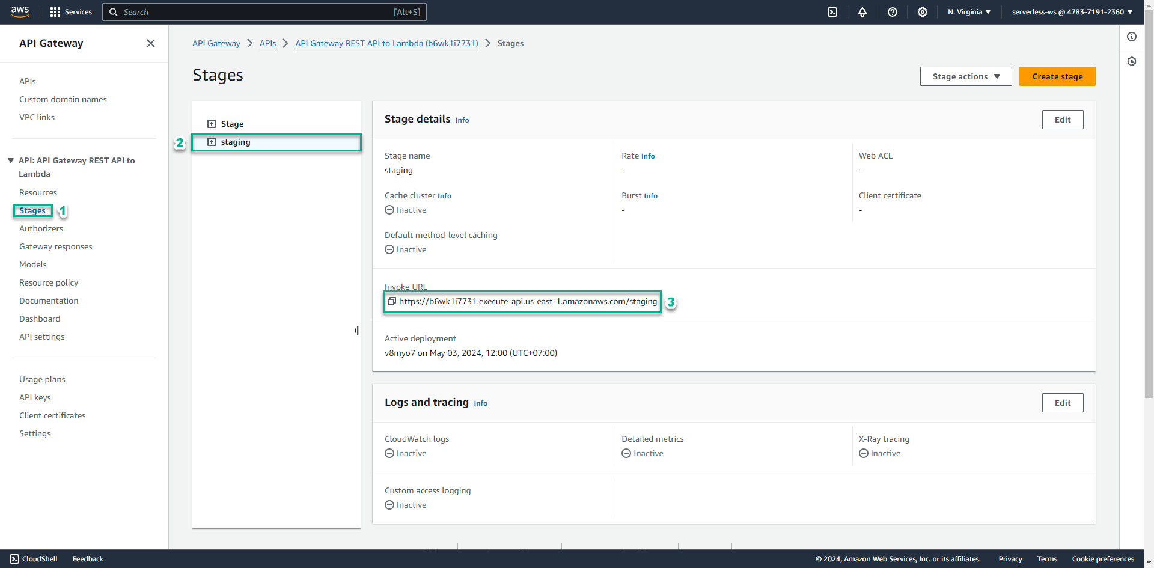The width and height of the screenshot is (1154, 568).
Task: Open VPC links page
Action: 37,117
